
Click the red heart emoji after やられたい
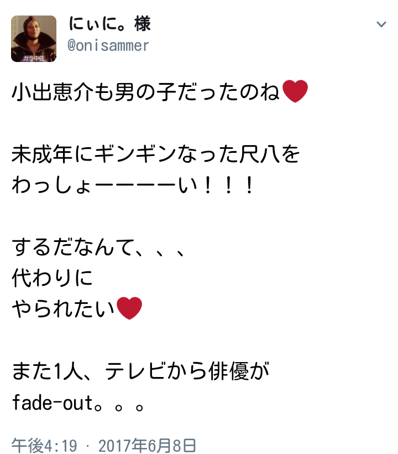click(129, 308)
